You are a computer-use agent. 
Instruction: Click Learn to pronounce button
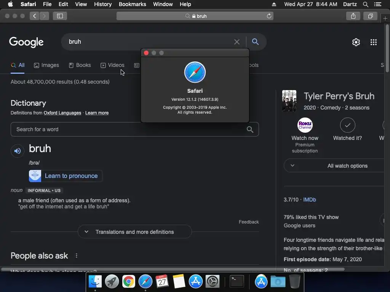coord(66,176)
